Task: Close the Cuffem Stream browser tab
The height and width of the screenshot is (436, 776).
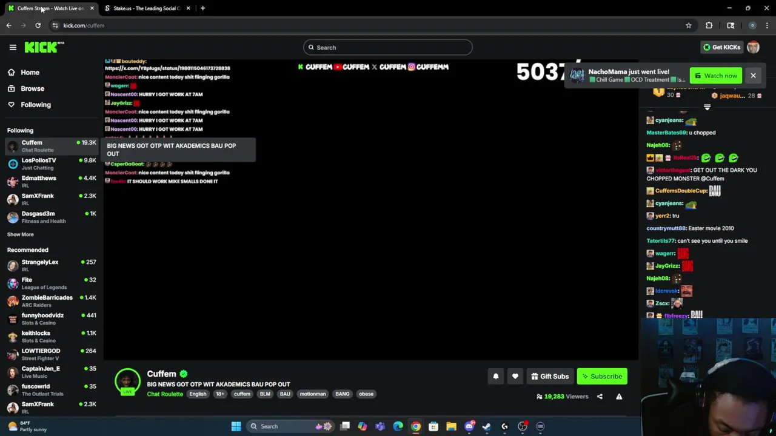Action: (92, 8)
